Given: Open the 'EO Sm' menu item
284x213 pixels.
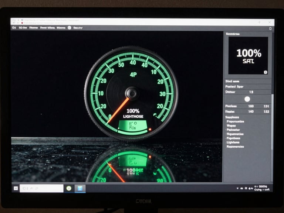Looking at the screenshot, I should point(23,28).
